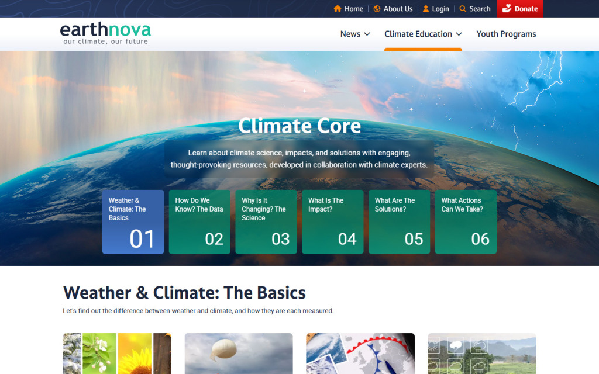The height and width of the screenshot is (374, 599).
Task: Open the Climate Education menu label
Action: [418, 34]
